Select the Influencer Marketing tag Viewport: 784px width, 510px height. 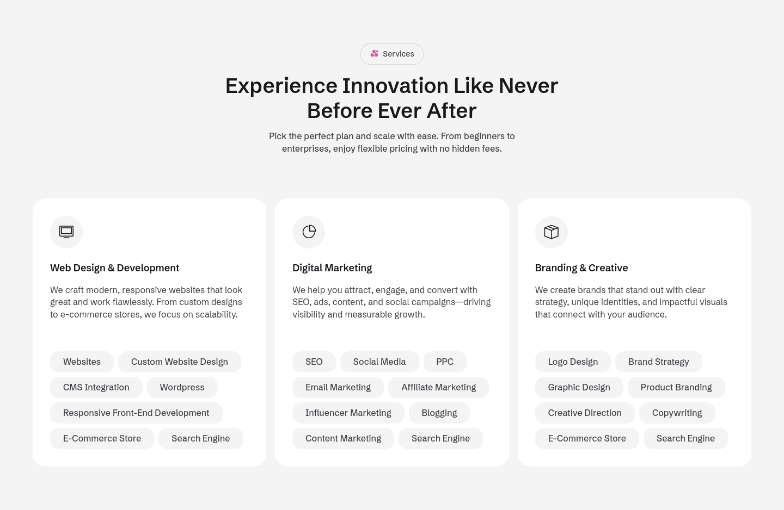tap(348, 413)
